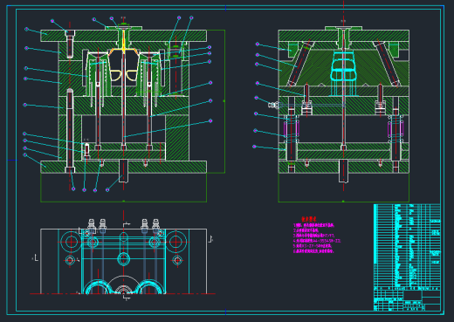Image resolution: width=454 pixels, height=322 pixels.
Task: Select the long guide pillar at the left of the front view
Action: point(70,131)
